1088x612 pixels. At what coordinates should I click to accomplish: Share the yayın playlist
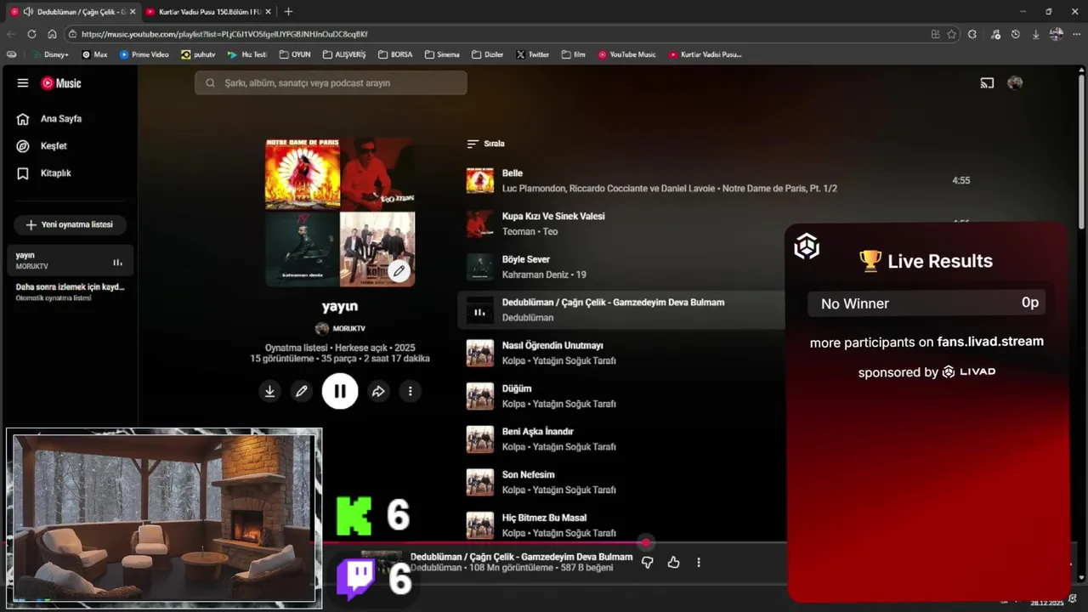tap(378, 392)
